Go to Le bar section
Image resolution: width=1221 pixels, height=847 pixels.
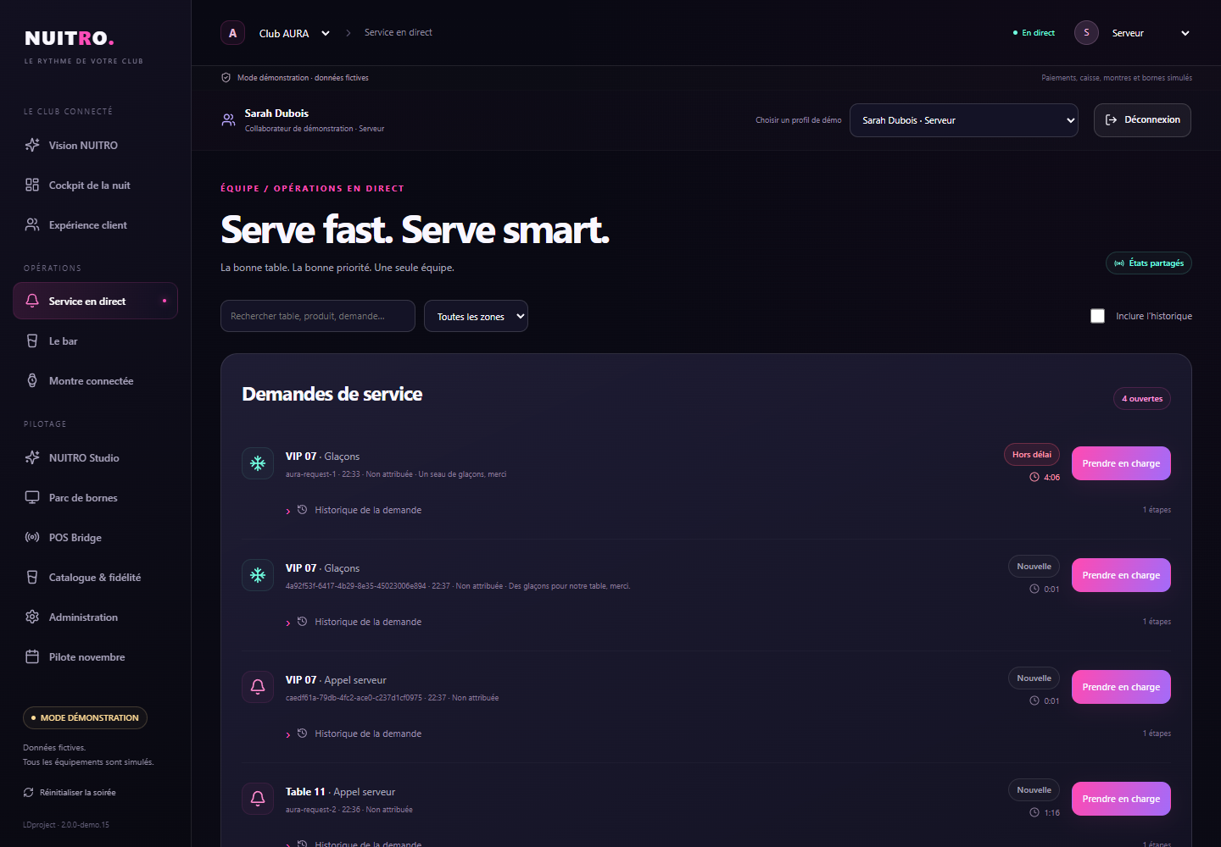click(x=95, y=340)
